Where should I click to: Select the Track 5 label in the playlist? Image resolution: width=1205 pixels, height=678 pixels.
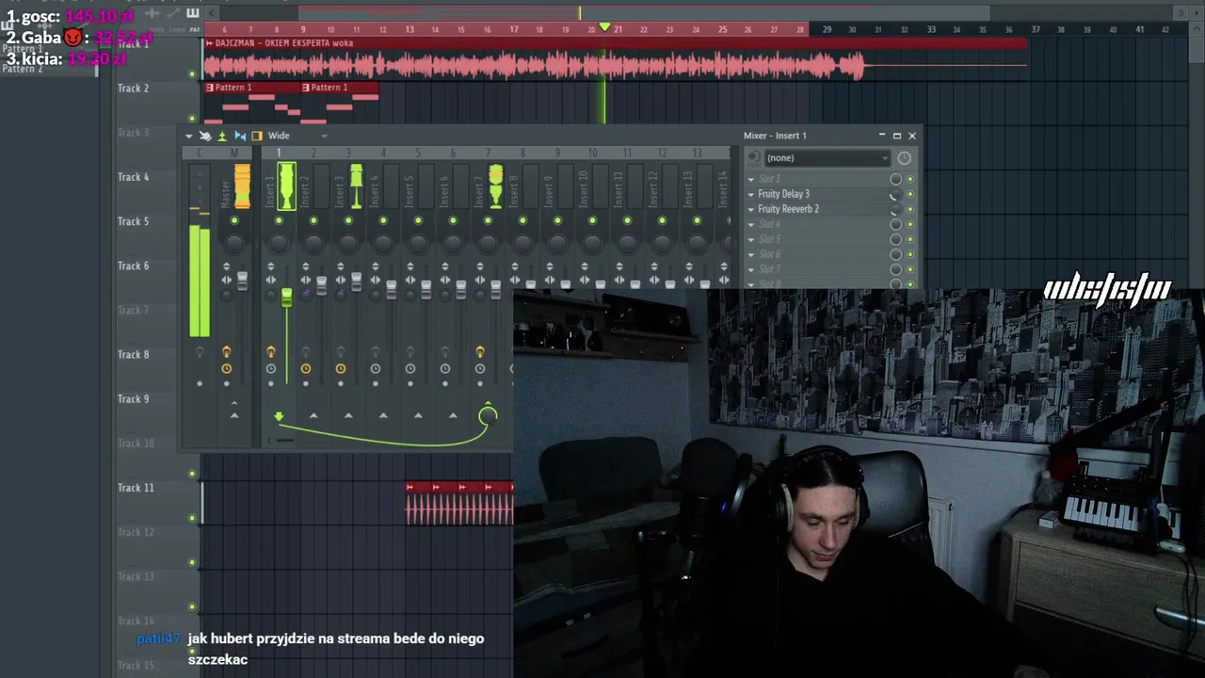pyautogui.click(x=133, y=221)
